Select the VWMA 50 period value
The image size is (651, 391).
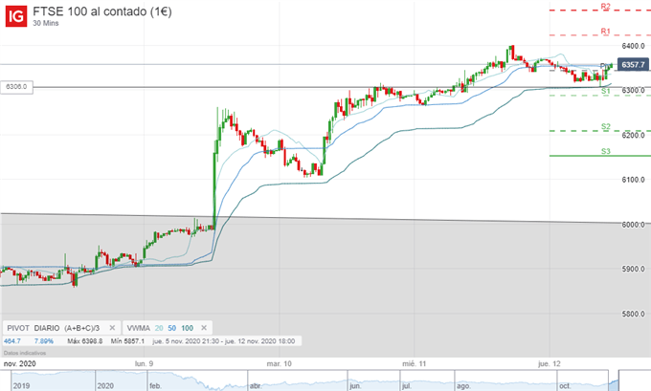(x=172, y=328)
